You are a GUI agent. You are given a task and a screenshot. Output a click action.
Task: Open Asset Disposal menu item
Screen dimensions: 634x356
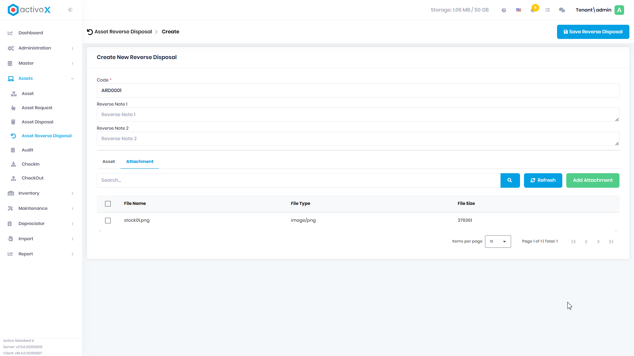pos(37,122)
